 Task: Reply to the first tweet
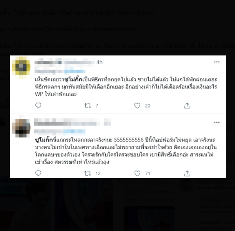click(38, 105)
